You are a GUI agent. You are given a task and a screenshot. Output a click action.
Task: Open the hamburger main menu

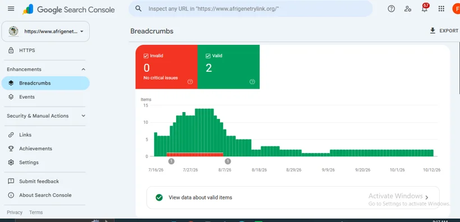click(11, 9)
